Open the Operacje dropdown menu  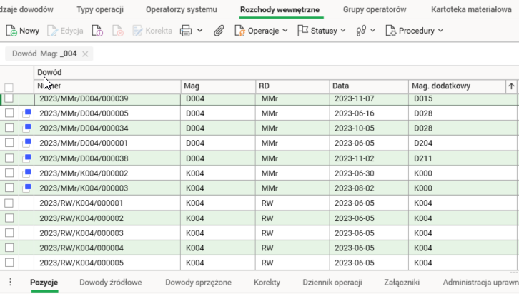point(261,31)
